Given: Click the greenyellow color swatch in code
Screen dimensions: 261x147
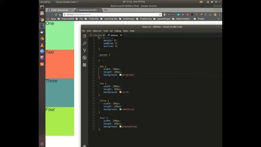Looking at the screenshot, I should 120,127.
